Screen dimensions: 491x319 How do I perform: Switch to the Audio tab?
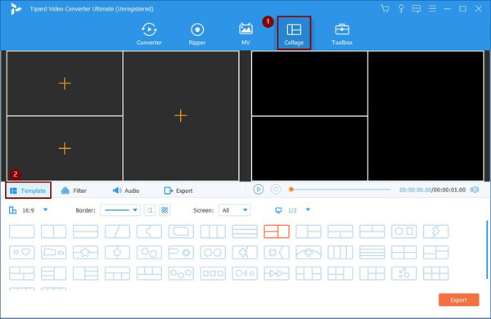(126, 191)
